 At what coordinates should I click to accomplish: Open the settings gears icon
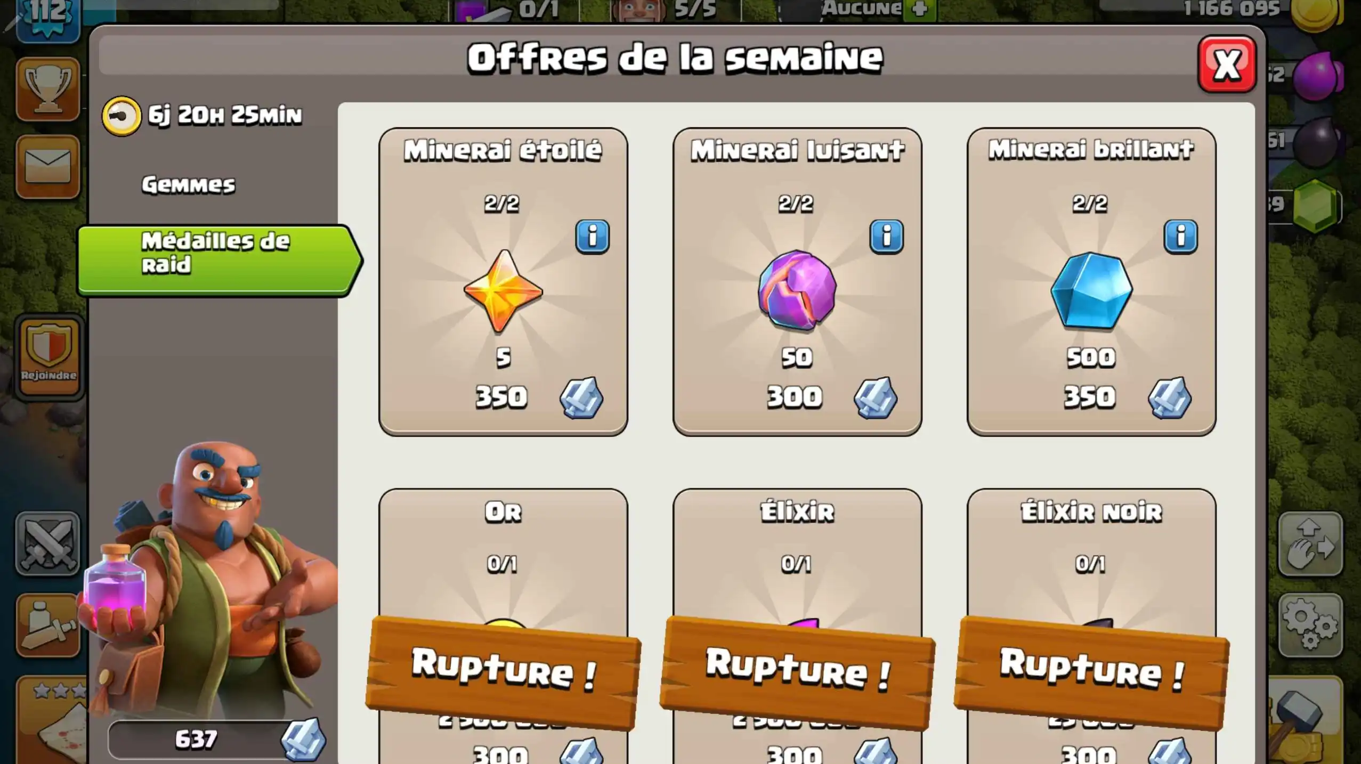coord(1310,625)
